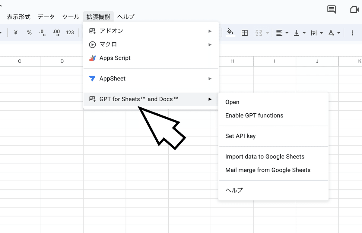Open the 表示形式 menu
Screen dimensions: 362x233
tap(19, 17)
